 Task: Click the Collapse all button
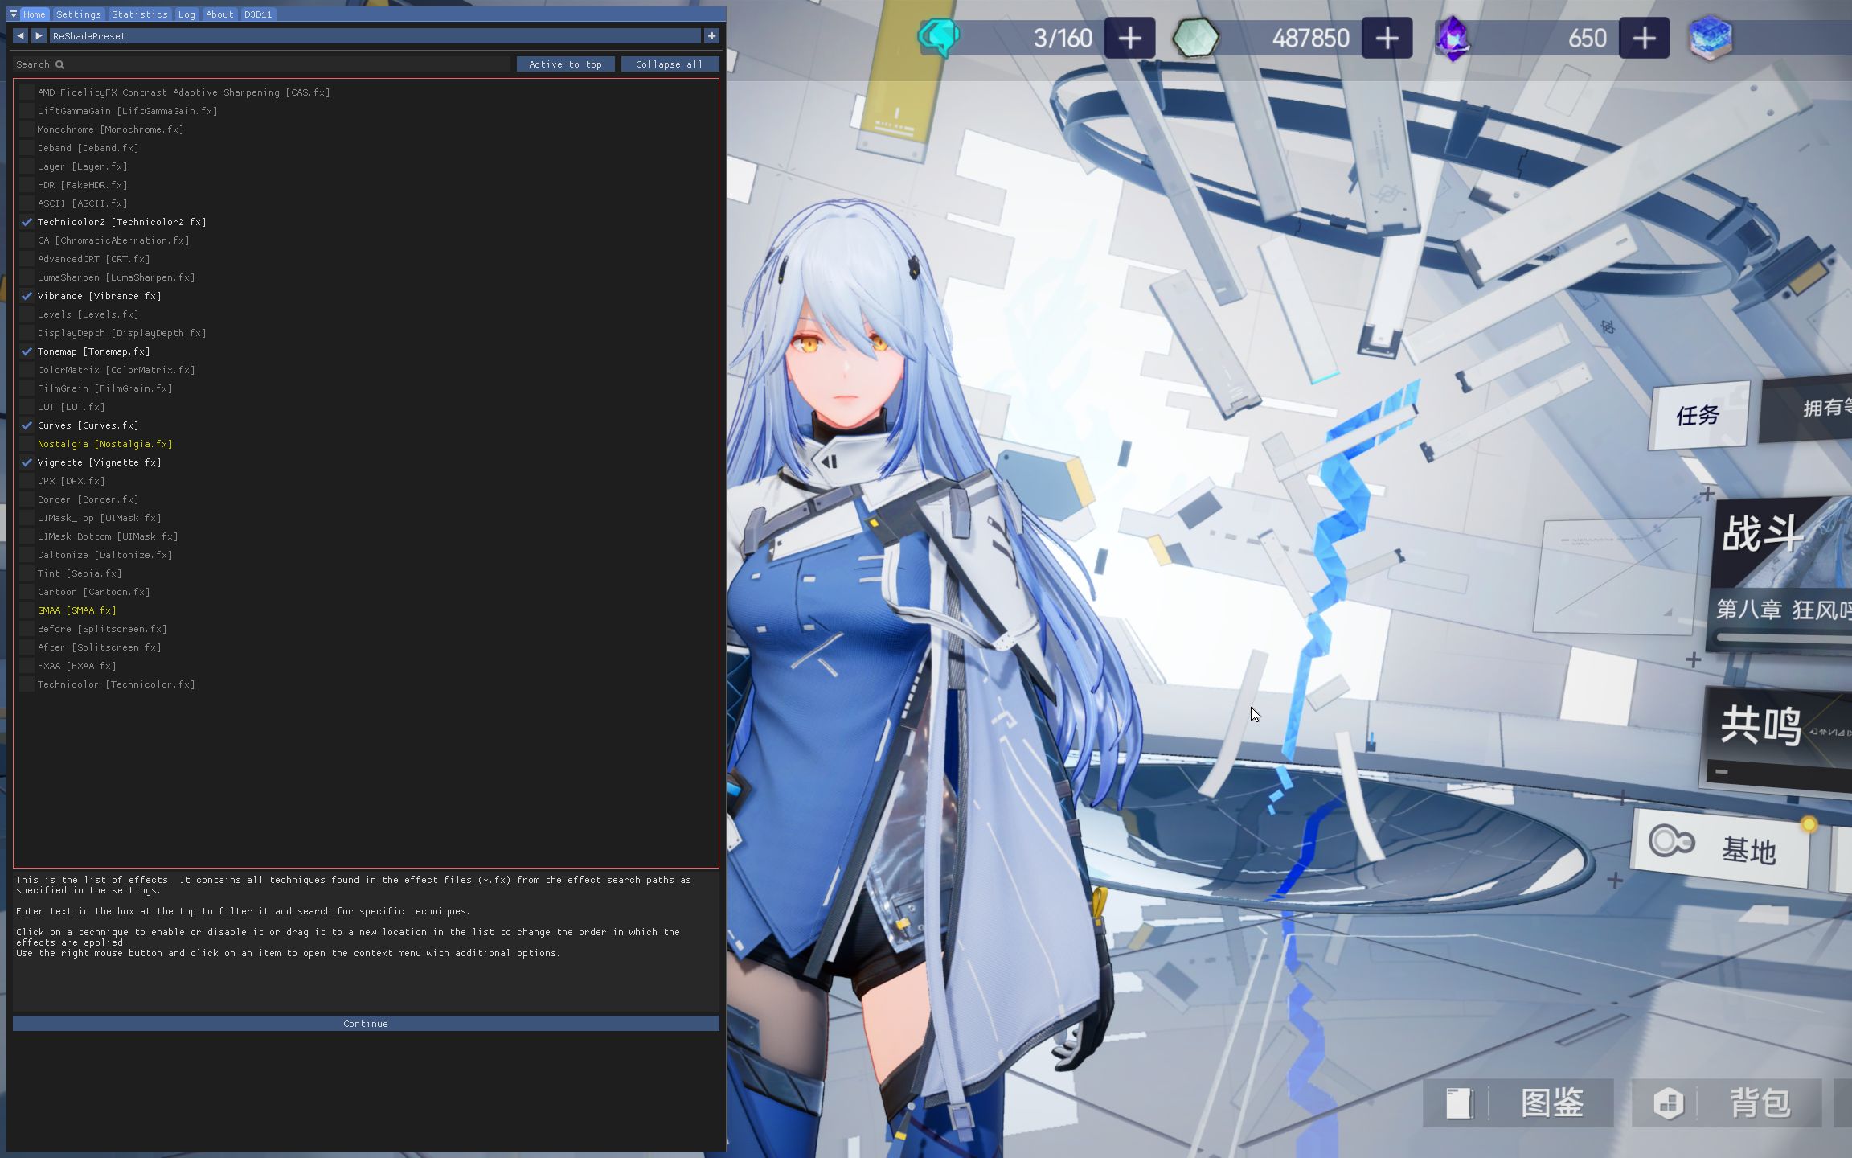(670, 64)
